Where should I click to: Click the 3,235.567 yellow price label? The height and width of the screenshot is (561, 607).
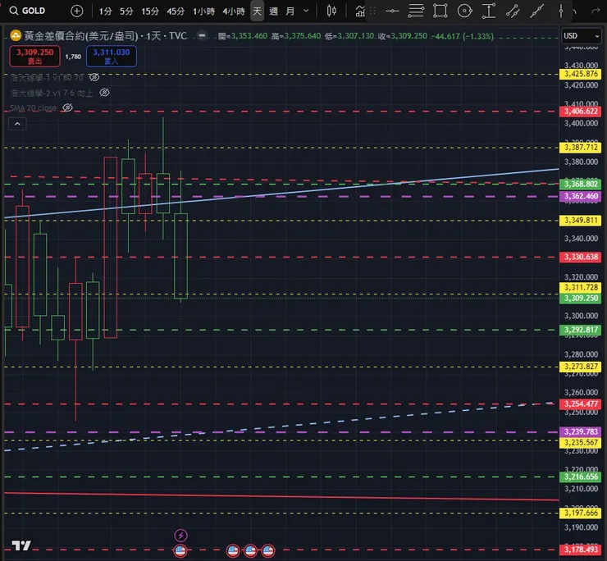[x=581, y=443]
